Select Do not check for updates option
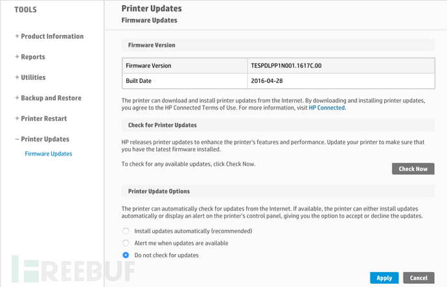 click(126, 255)
